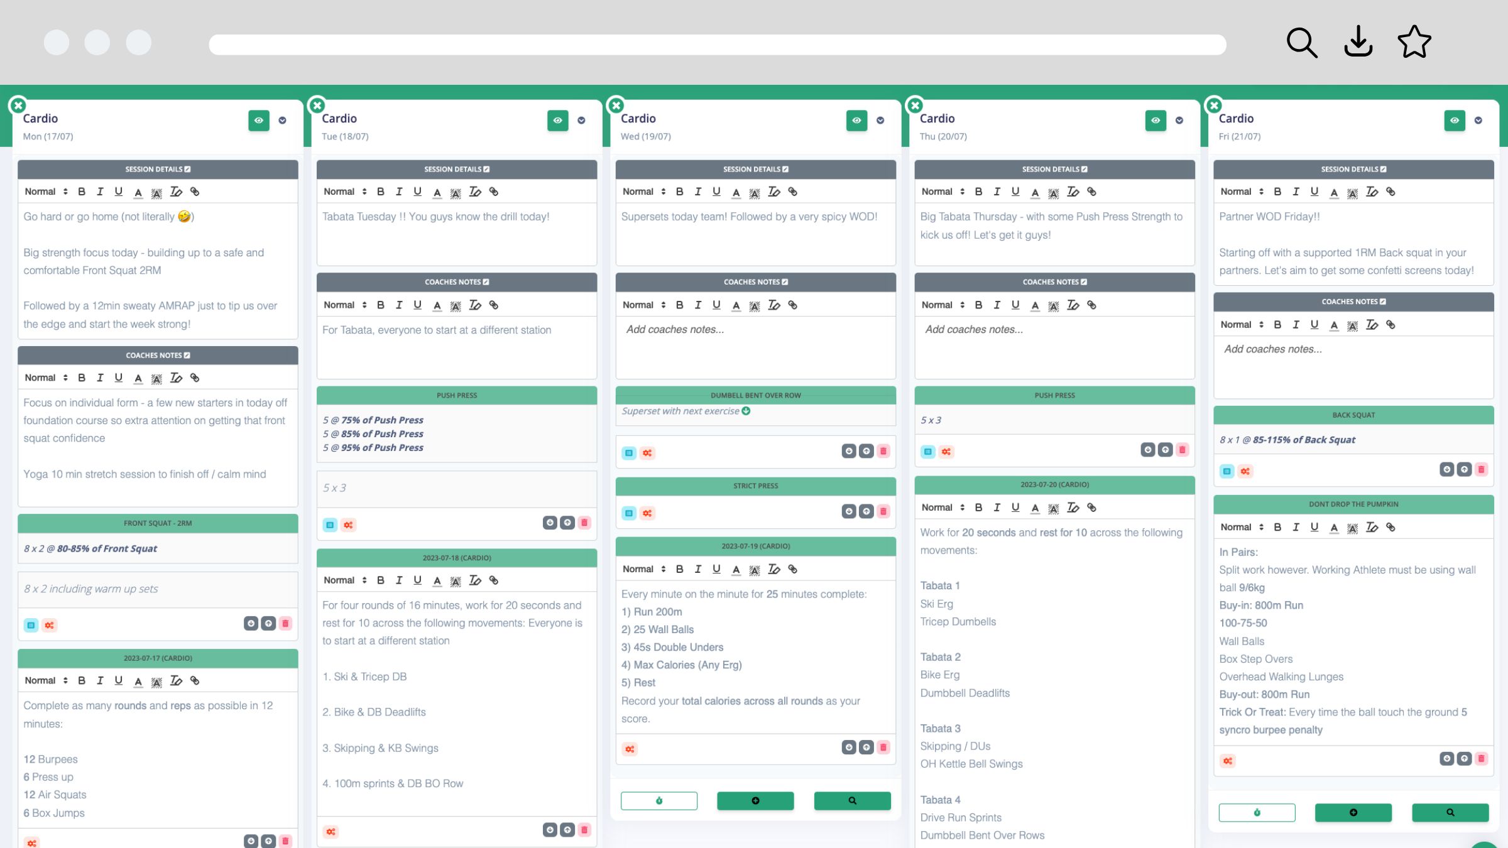Toggle visibility eye for Thursday session
This screenshot has height=848, width=1508.
(1156, 120)
